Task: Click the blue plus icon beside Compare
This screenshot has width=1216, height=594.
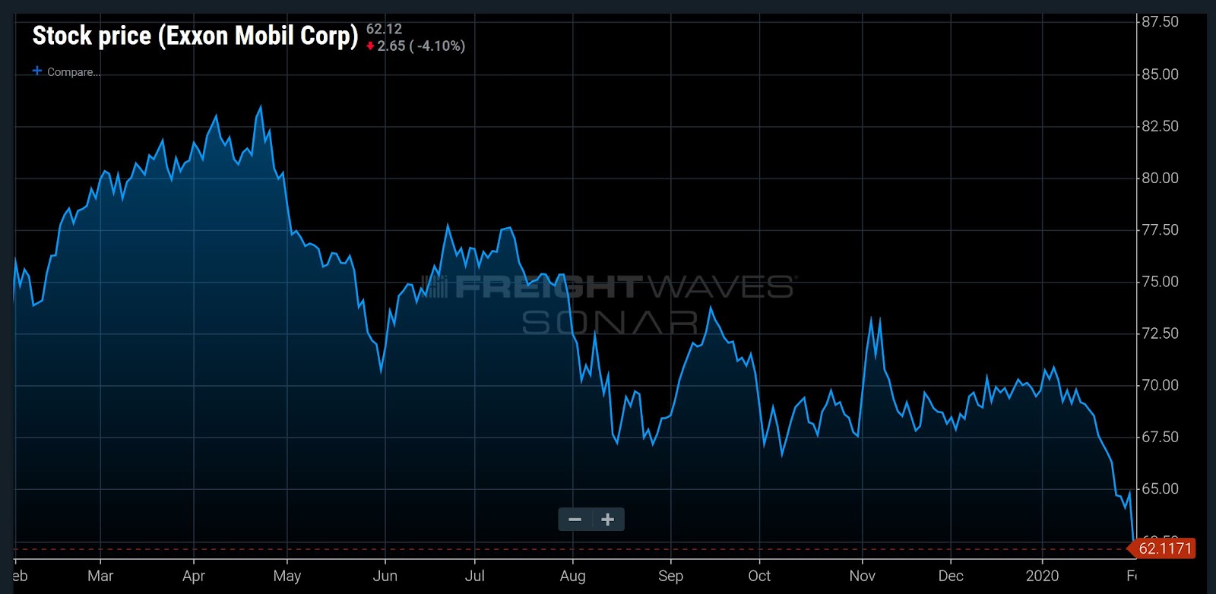Action: [37, 71]
